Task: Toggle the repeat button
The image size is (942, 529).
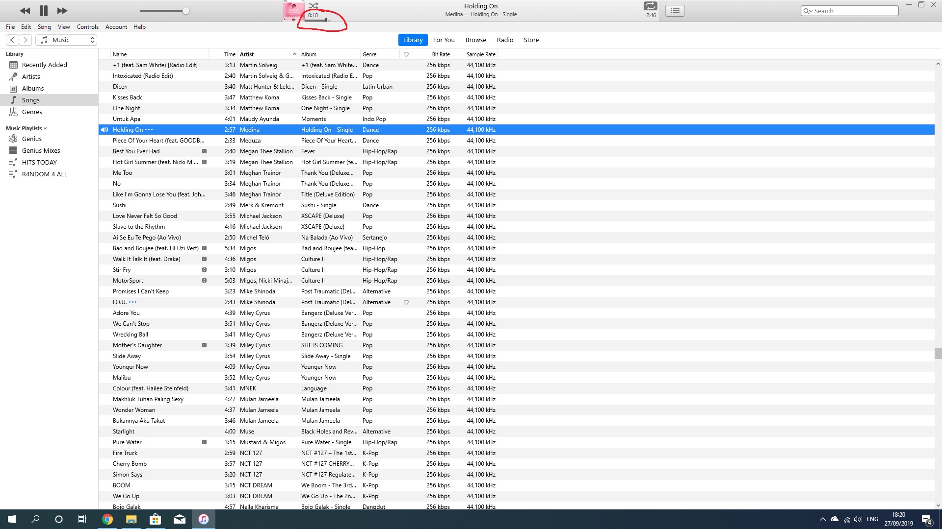Action: (650, 6)
